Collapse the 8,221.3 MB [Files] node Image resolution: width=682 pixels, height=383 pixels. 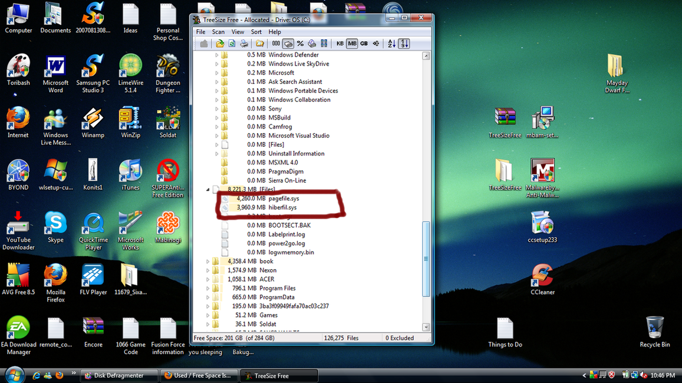(x=208, y=190)
